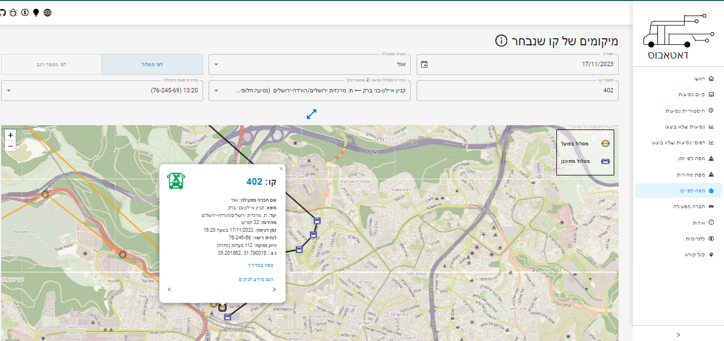Open the route selection dropdown
Screen dimensions: 724x341
309,91
